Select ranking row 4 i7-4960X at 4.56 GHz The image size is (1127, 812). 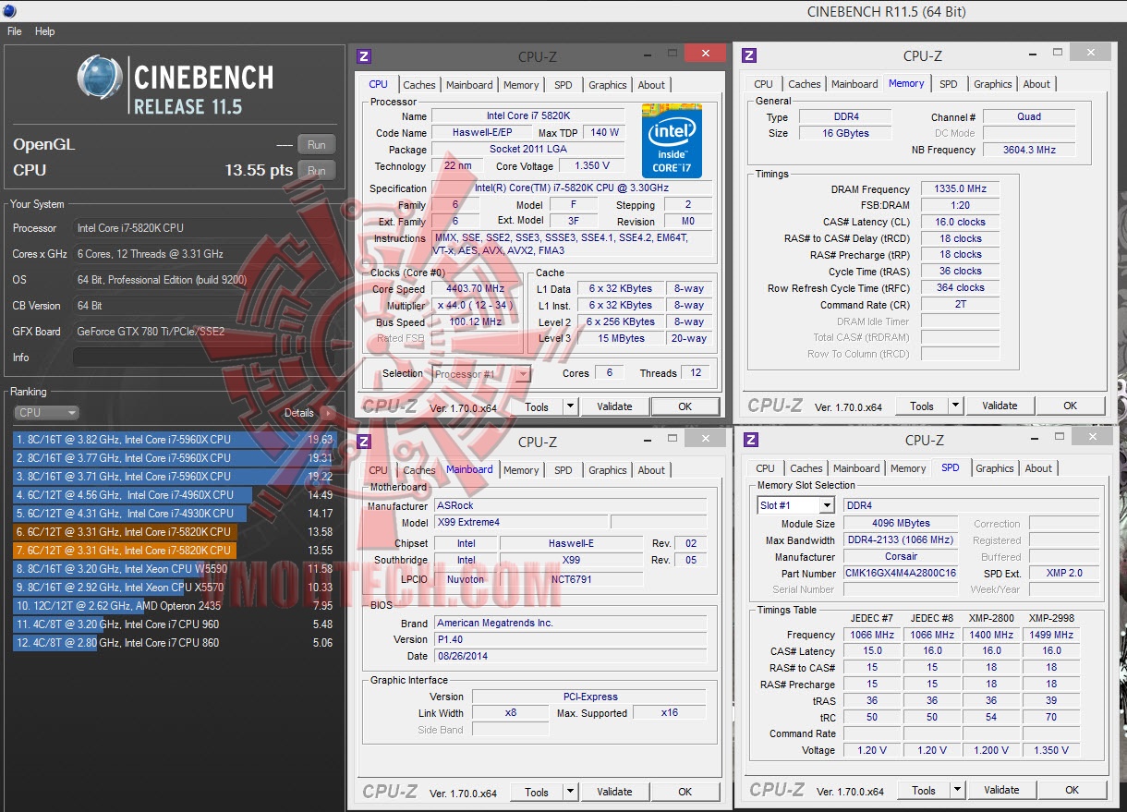(174, 495)
